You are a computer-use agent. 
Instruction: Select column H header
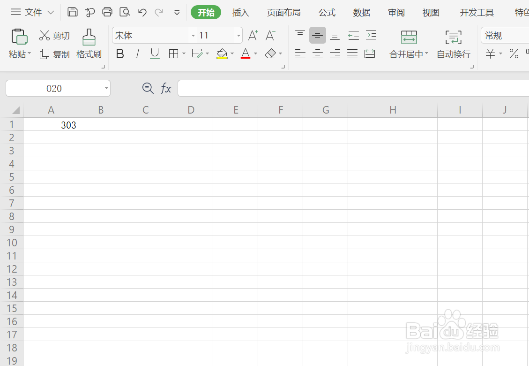click(393, 110)
